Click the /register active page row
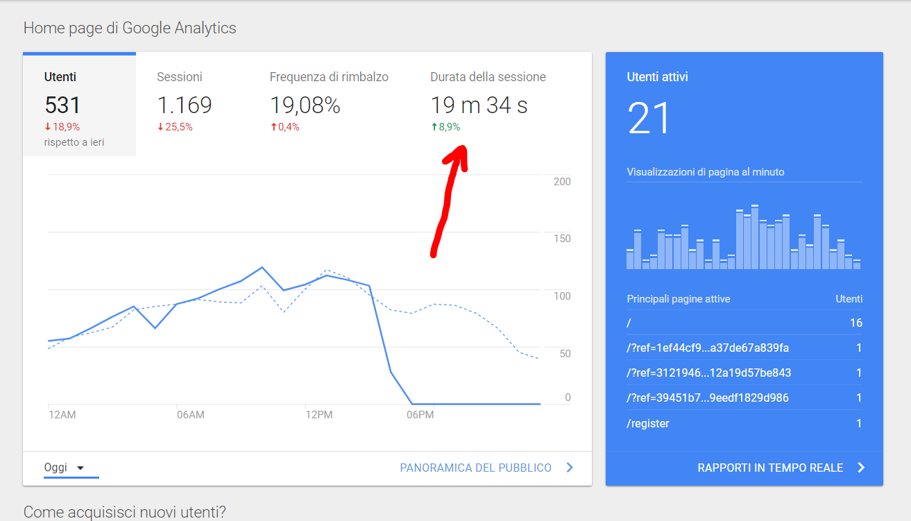This screenshot has height=521, width=911. pyautogui.click(x=744, y=423)
